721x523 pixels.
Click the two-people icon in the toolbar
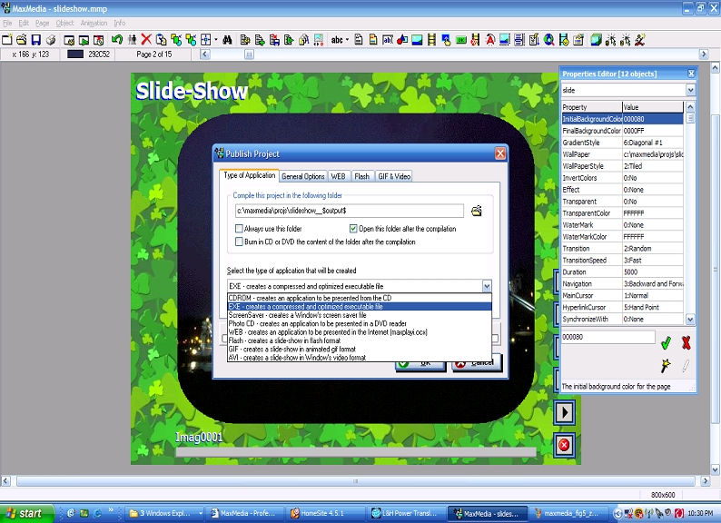132,40
